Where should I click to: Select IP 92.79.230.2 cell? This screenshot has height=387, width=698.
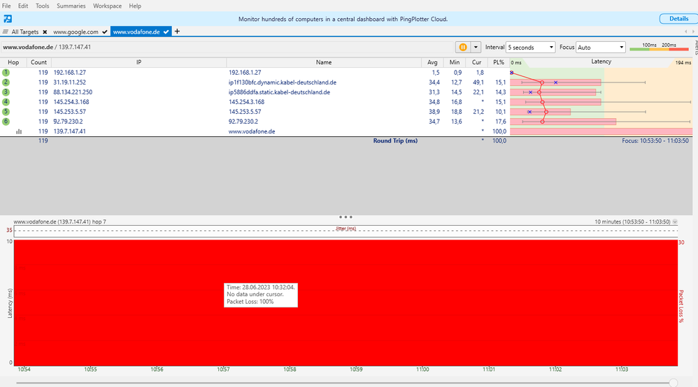68,122
